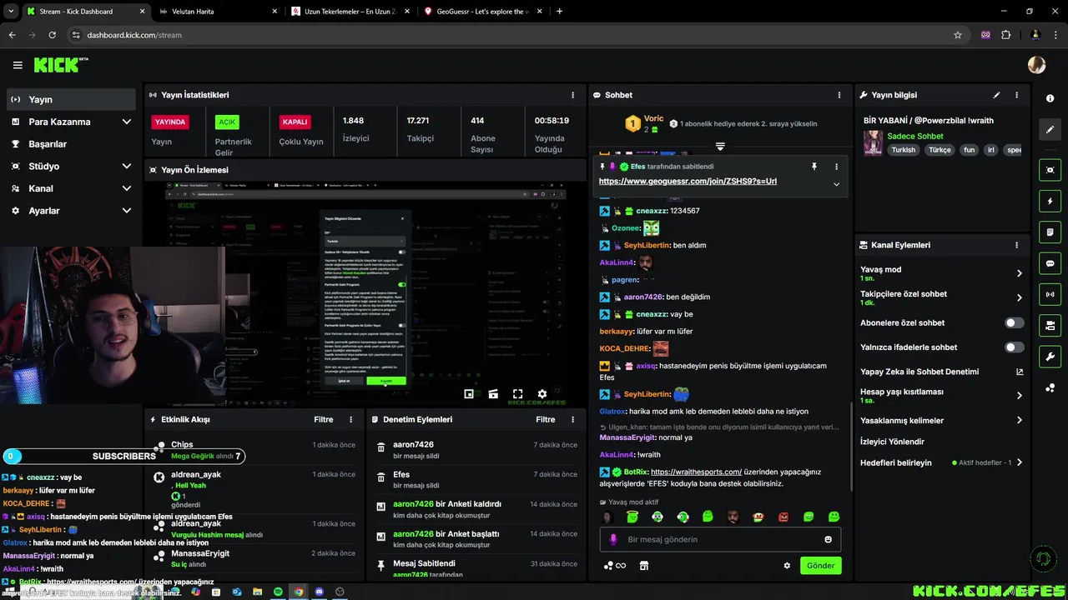Send the chat message with Gönder
Screen dimensions: 1068x600
[820, 565]
